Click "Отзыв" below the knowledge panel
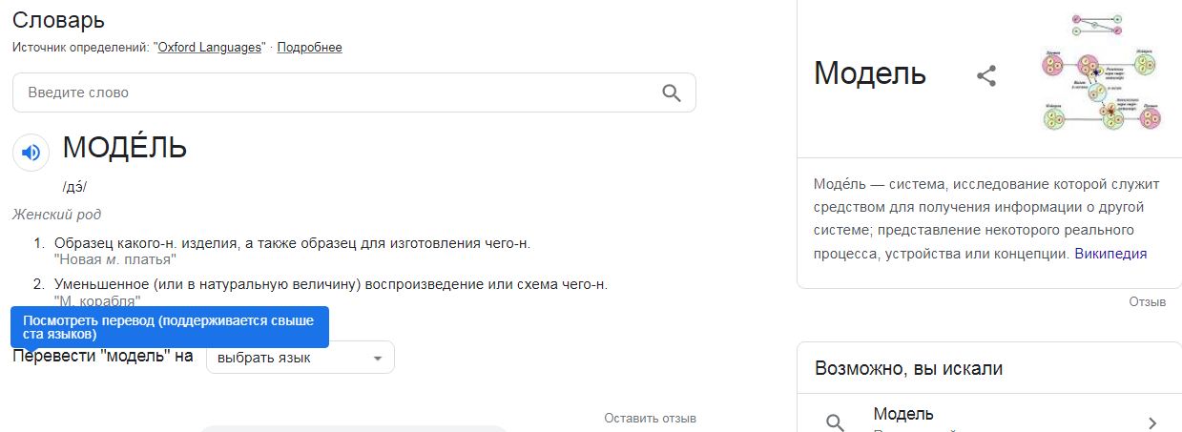 pyautogui.click(x=1147, y=301)
